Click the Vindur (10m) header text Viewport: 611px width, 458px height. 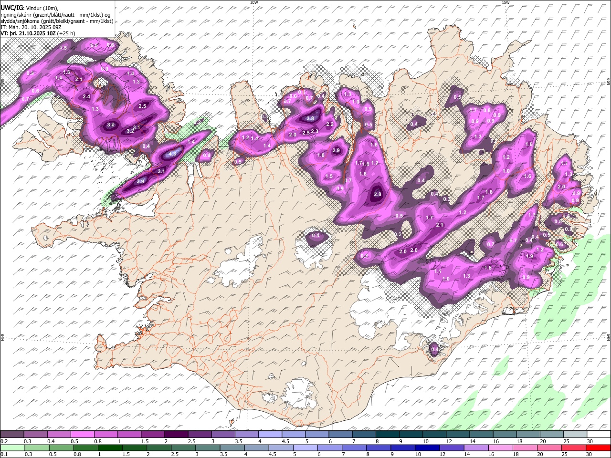tap(41, 8)
